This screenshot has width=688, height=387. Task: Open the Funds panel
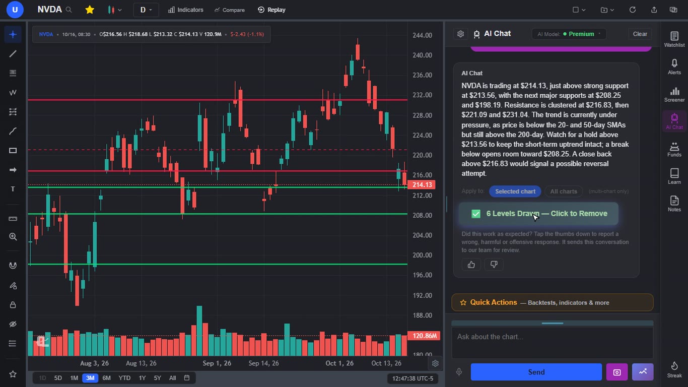[674, 149]
